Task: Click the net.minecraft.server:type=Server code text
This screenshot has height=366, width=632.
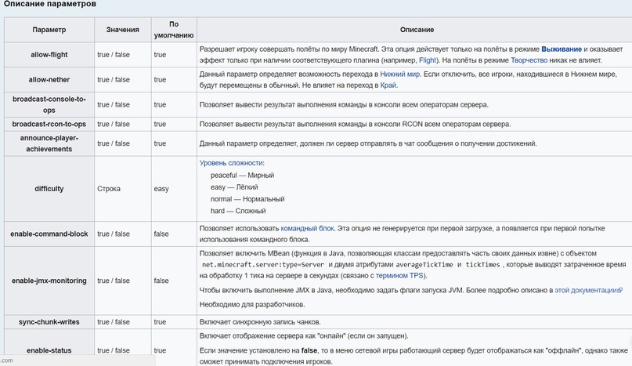Action: coord(263,265)
